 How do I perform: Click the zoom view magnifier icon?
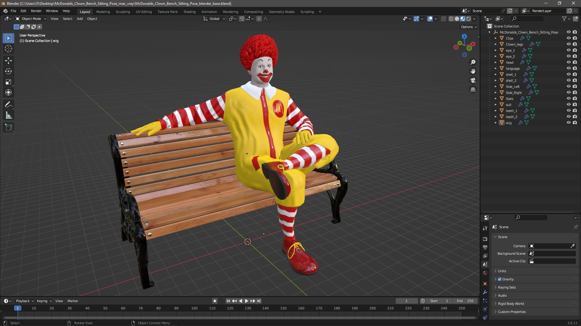(473, 62)
